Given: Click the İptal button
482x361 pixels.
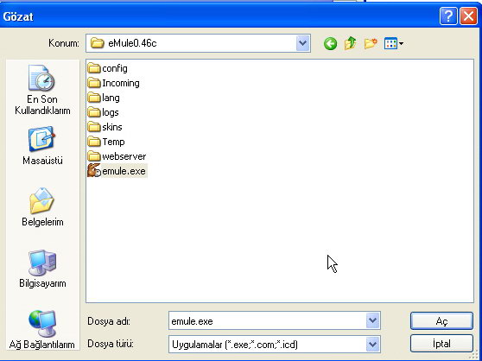Looking at the screenshot, I should click(441, 344).
